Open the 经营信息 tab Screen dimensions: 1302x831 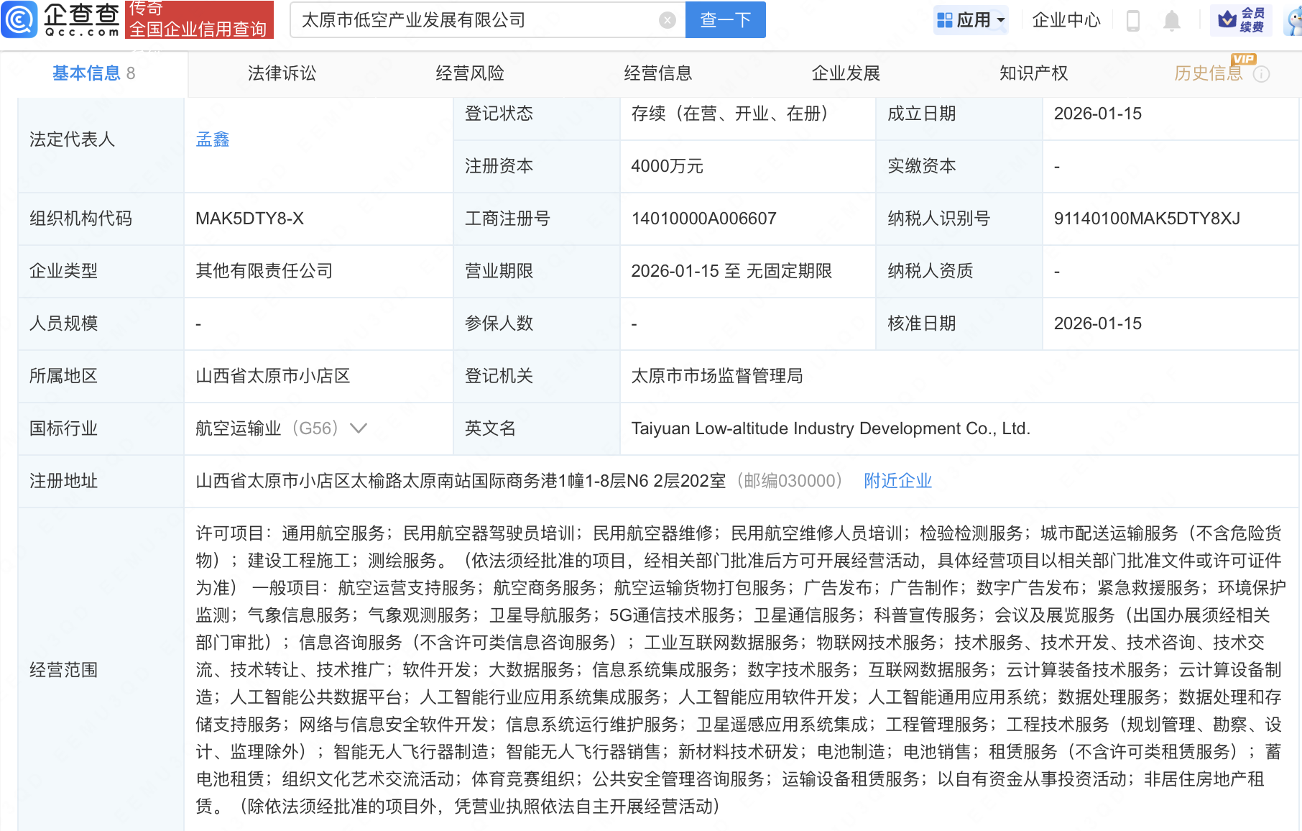657,73
